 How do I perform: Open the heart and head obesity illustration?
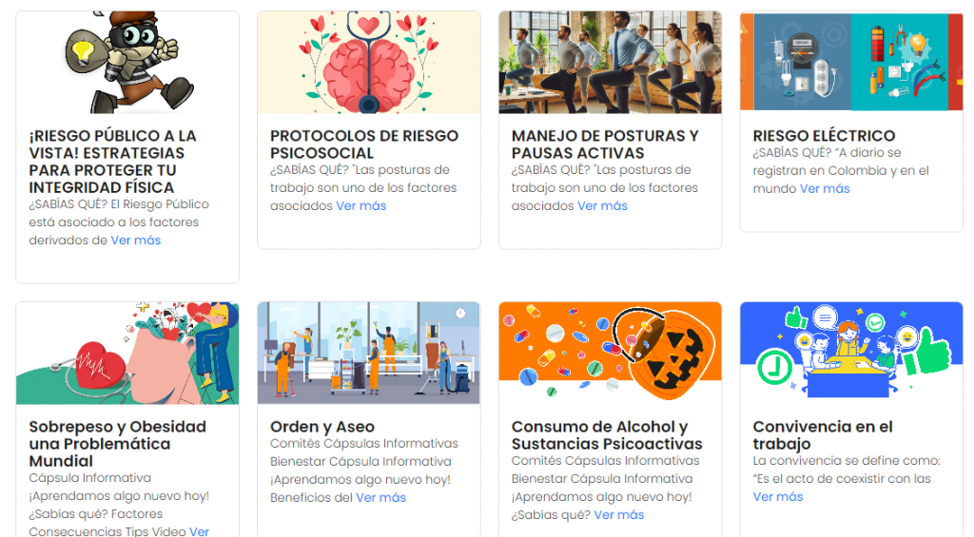click(x=127, y=354)
